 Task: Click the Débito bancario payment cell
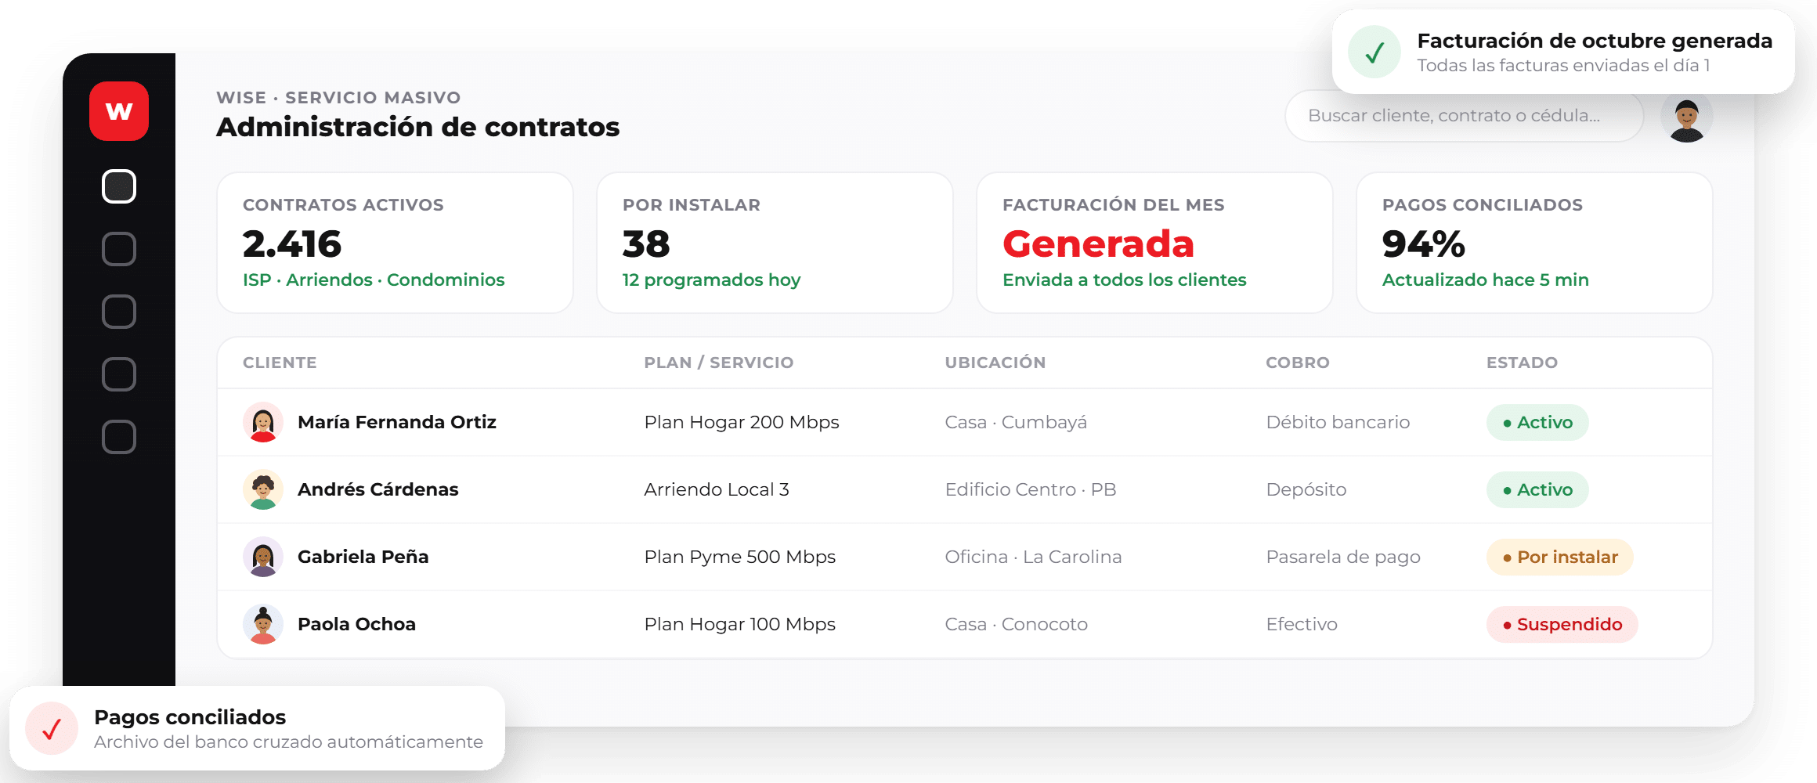click(x=1338, y=422)
